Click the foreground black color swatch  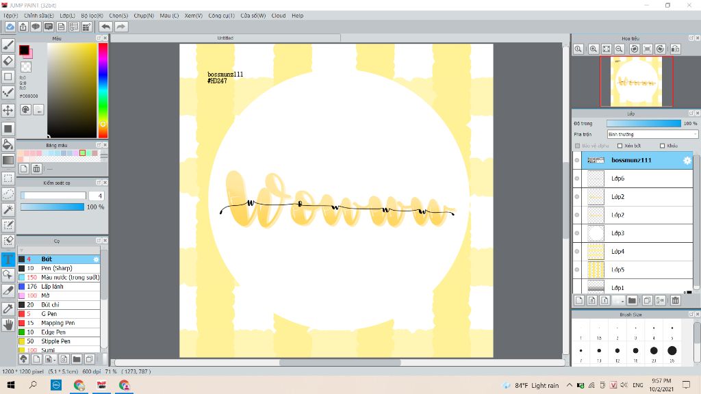pyautogui.click(x=24, y=50)
